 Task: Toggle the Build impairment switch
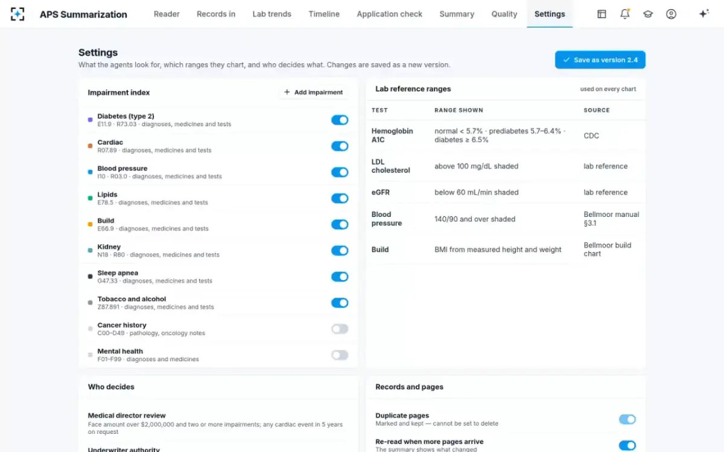pyautogui.click(x=340, y=224)
